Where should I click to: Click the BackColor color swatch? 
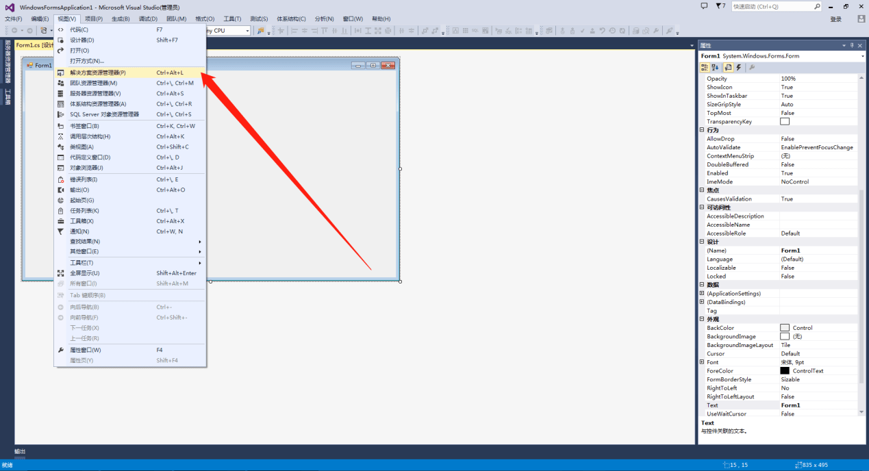(x=785, y=328)
